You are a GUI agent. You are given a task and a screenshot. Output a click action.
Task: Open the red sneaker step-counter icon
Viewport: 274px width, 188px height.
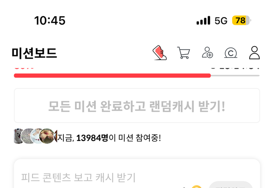coord(160,53)
